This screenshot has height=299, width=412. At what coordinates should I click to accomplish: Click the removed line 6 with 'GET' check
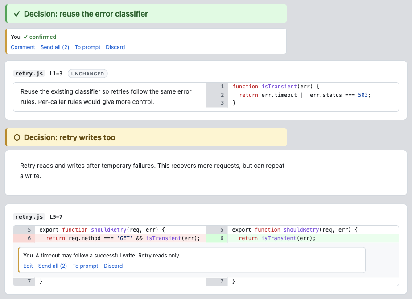(120, 238)
